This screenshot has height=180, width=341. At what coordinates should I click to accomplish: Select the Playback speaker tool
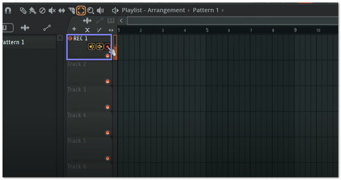(100, 10)
